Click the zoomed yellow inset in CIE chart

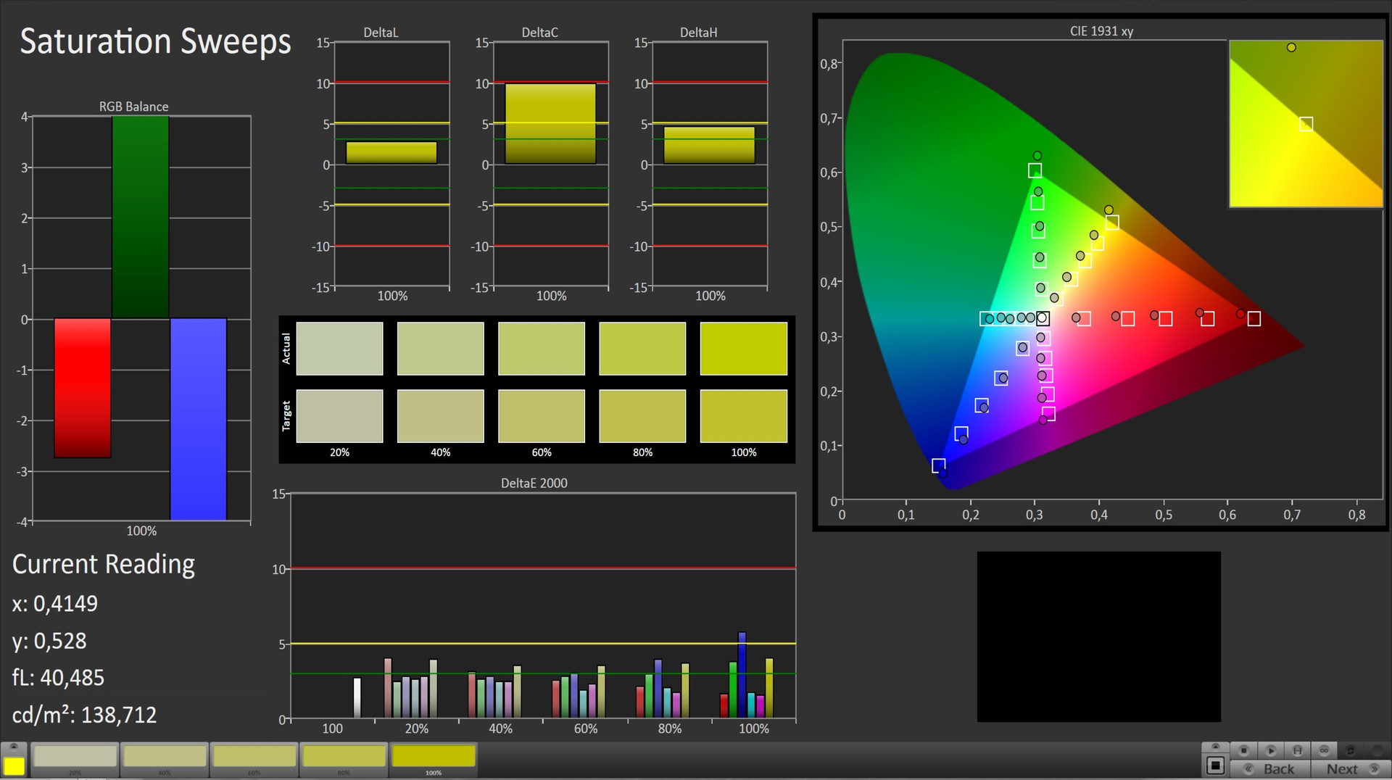tap(1306, 124)
